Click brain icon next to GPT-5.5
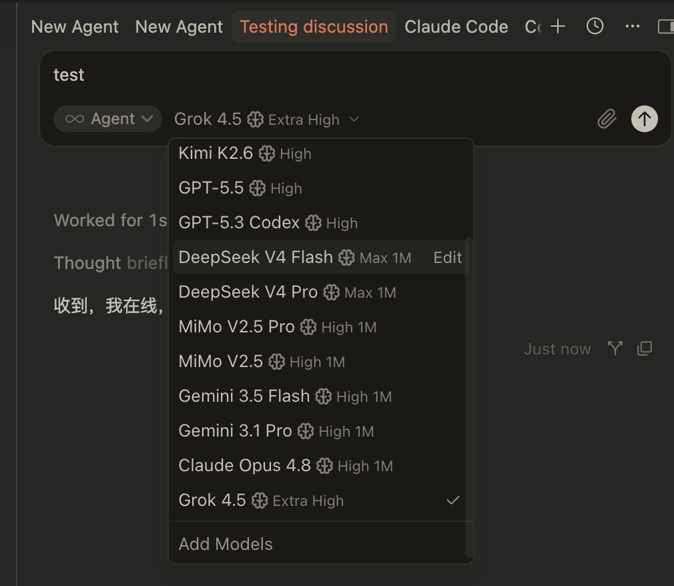 click(x=258, y=188)
